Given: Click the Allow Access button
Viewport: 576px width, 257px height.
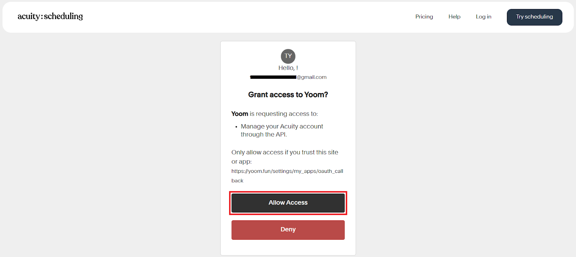Looking at the screenshot, I should tap(288, 203).
